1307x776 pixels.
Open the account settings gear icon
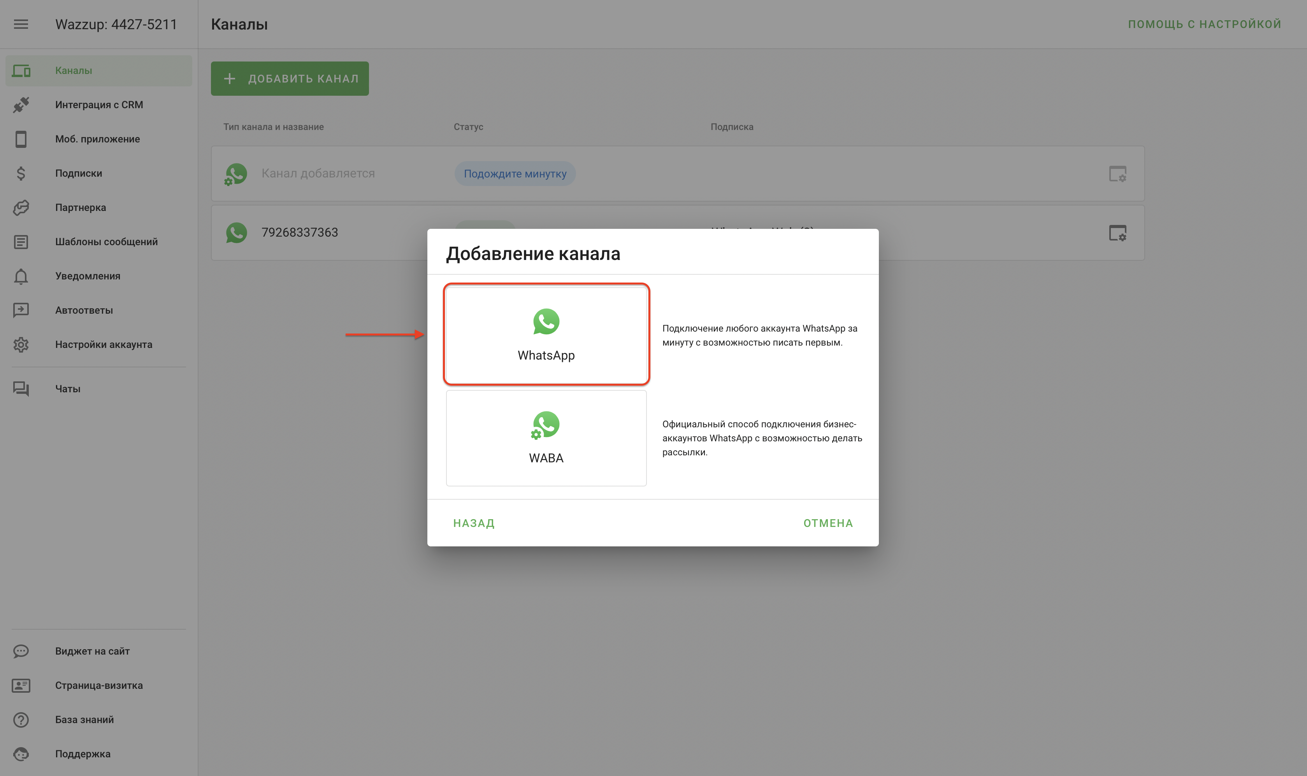click(21, 344)
